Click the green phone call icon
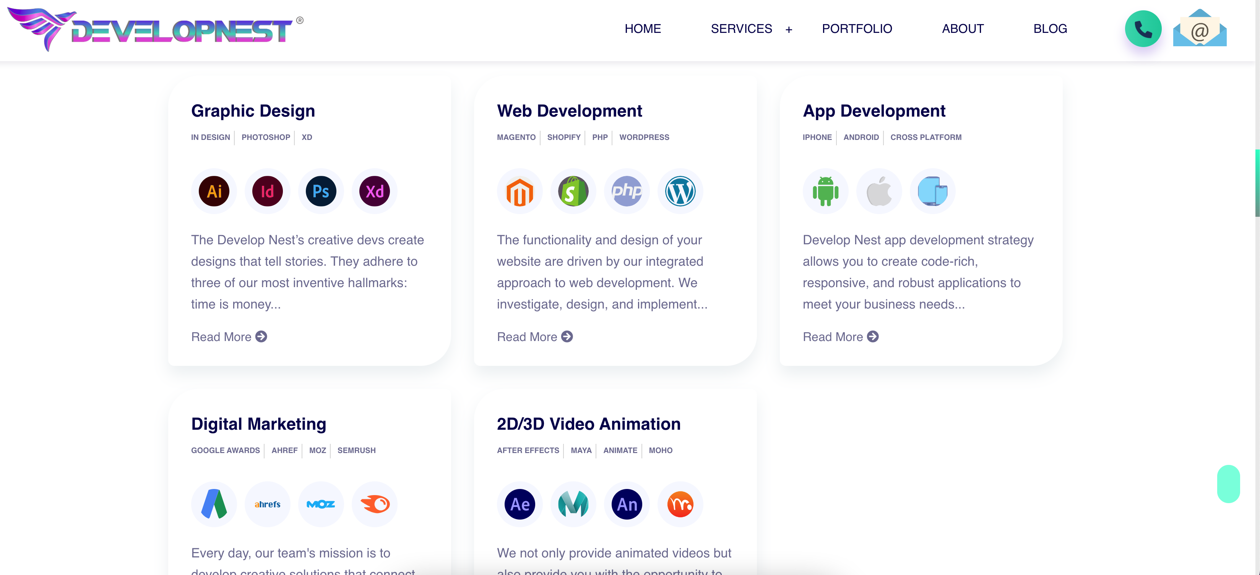Image resolution: width=1260 pixels, height=575 pixels. click(1143, 29)
